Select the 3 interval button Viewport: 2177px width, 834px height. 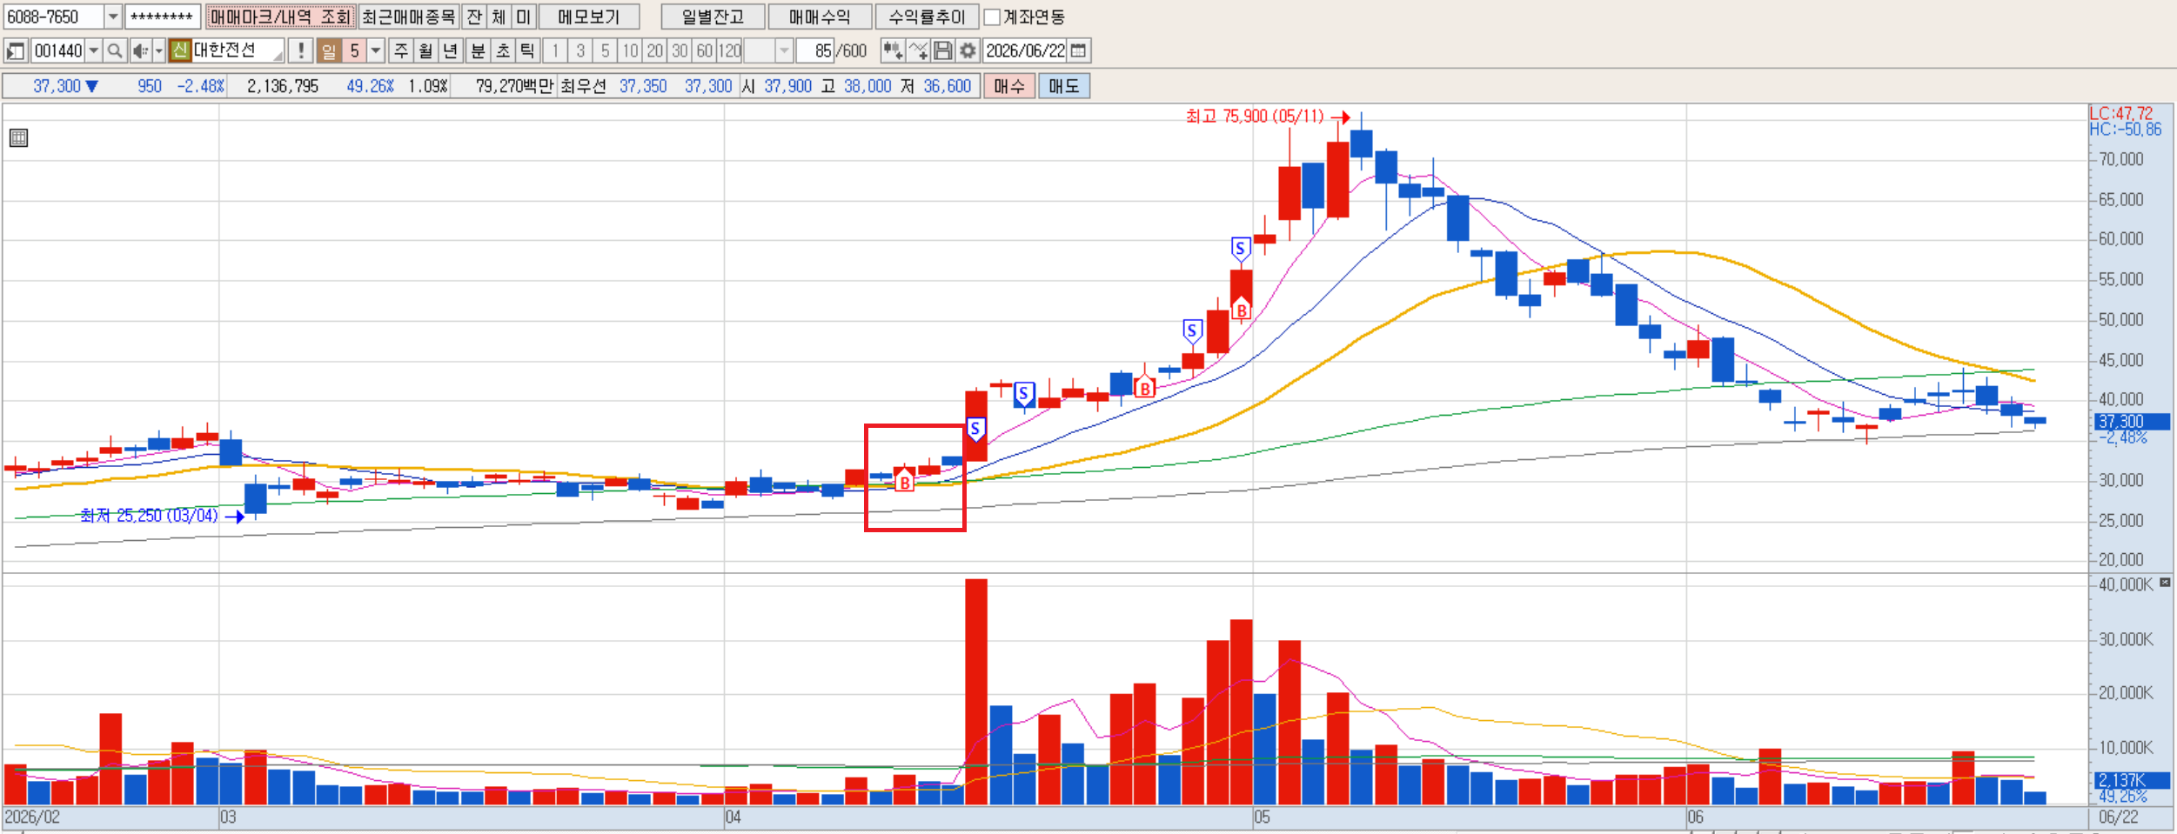click(x=580, y=51)
